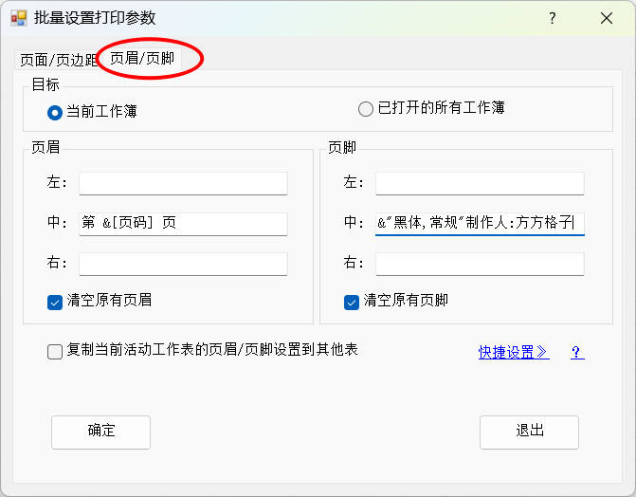636x497 pixels.
Task: Click the header 右 input field
Action: (183, 263)
